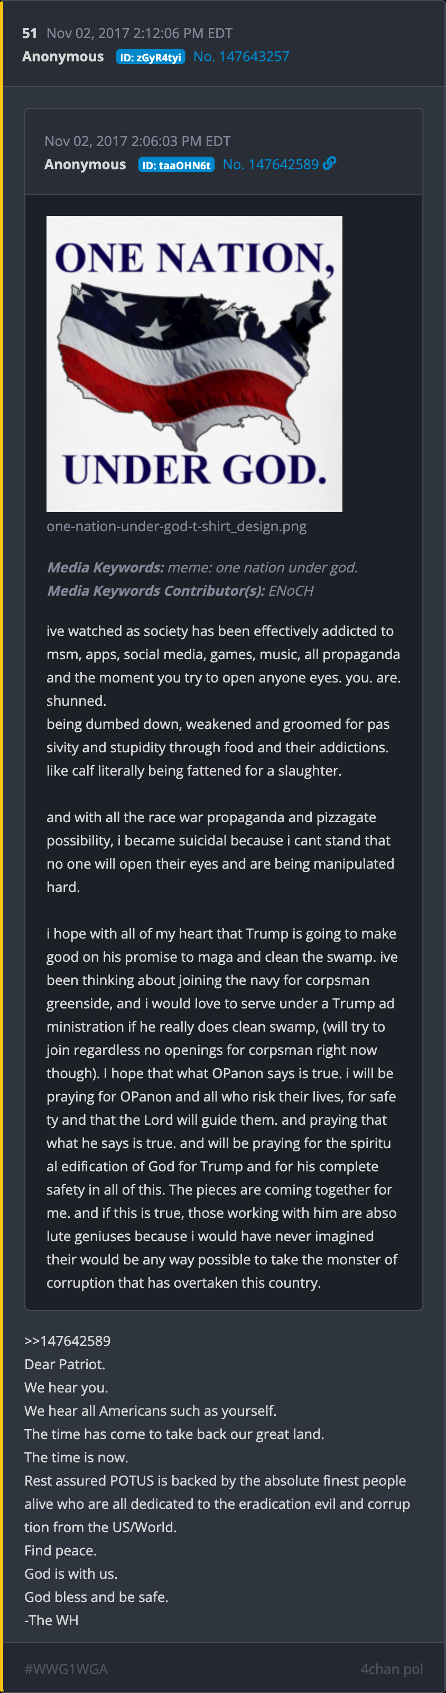Viewport: 446px width, 1693px height.
Task: Click the Media Keywords Contributor(s) label
Action: tap(156, 590)
